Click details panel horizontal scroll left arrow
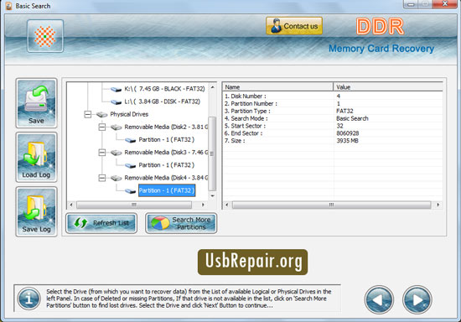 tap(226, 205)
